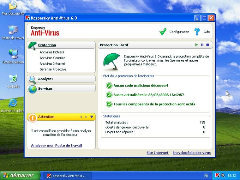Click round gray tray icon next to Kaspersky
The width and height of the screenshot is (240, 180).
pos(223,175)
